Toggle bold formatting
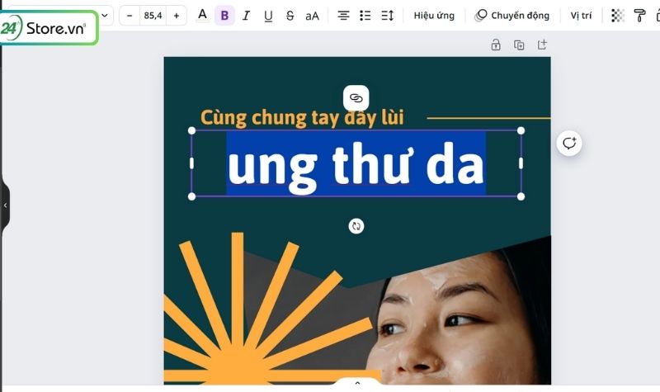660x392 pixels. tap(224, 16)
